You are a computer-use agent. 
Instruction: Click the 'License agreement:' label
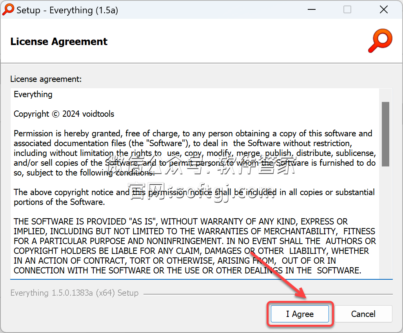[x=46, y=79]
